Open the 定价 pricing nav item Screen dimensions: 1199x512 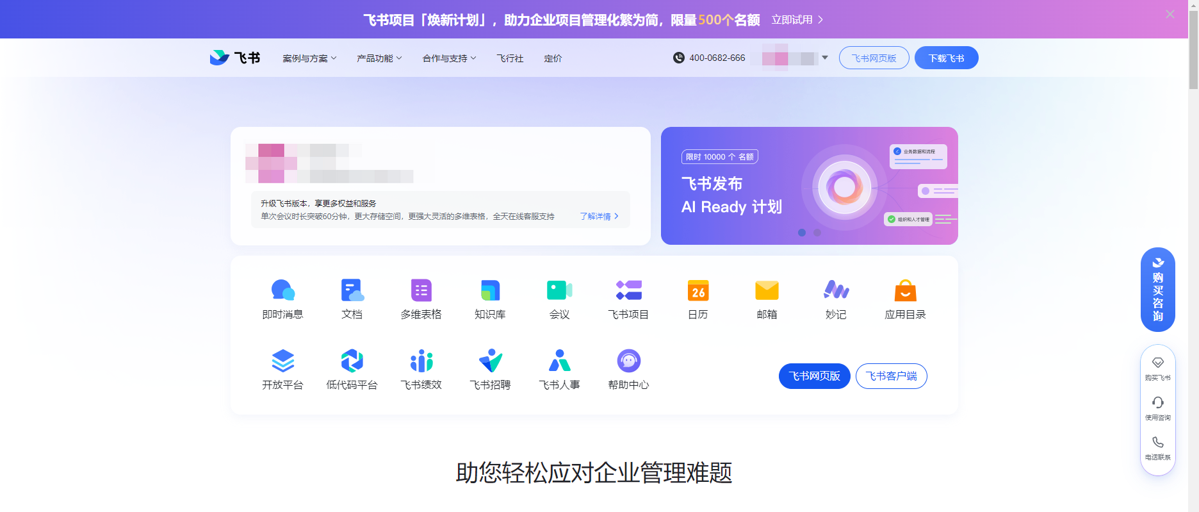553,58
